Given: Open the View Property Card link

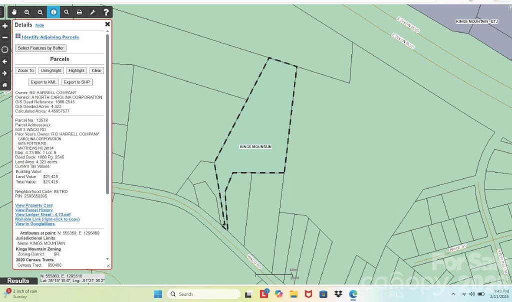Looking at the screenshot, I should click(x=34, y=205).
